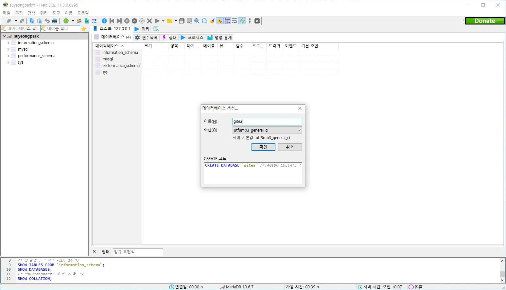Viewport: 506px width, 290px height.
Task: Click the clear broom icon
Action: [x=212, y=21]
